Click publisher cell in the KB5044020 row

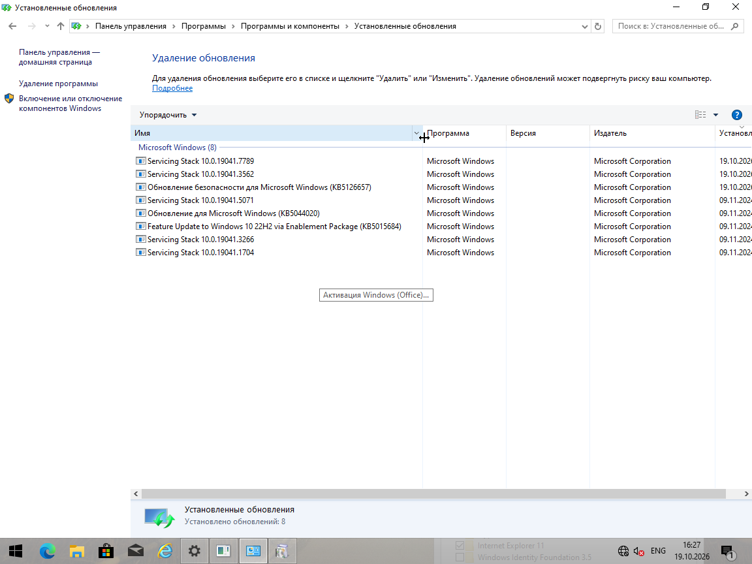[x=632, y=213]
